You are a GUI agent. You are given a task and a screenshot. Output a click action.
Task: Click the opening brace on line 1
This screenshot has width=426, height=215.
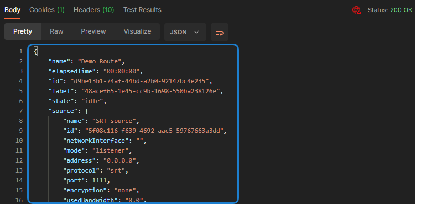35,51
